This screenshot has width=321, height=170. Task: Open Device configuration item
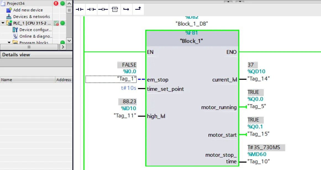pyautogui.click(x=35, y=30)
